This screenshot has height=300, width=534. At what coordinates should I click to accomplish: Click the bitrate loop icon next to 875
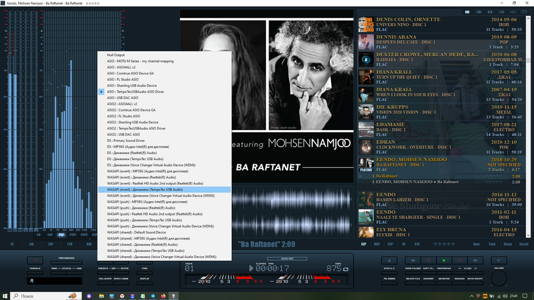[x=346, y=269]
